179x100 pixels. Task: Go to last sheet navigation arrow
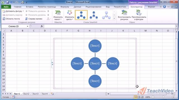[x=10, y=94]
